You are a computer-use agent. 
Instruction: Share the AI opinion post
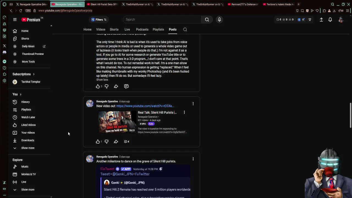(x=116, y=86)
